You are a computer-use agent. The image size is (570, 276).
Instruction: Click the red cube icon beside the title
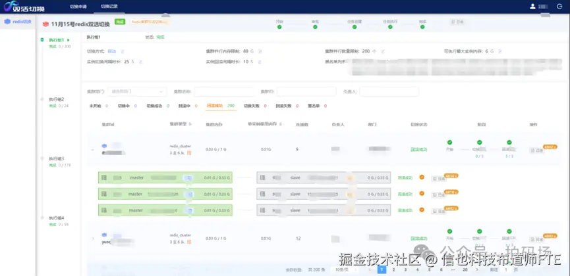(x=45, y=24)
